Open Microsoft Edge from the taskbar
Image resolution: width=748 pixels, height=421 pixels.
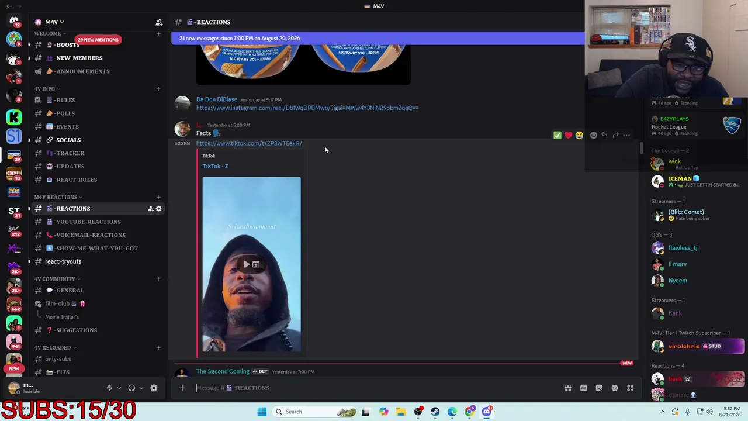[452, 412]
